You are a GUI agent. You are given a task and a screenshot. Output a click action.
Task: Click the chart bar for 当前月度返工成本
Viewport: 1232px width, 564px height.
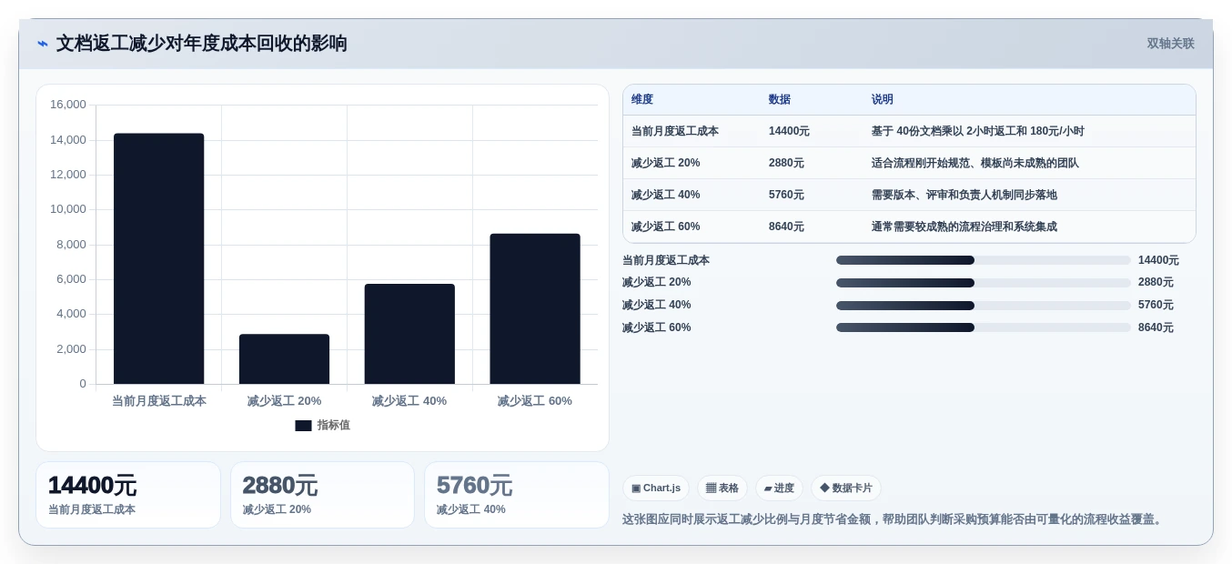[159, 258]
